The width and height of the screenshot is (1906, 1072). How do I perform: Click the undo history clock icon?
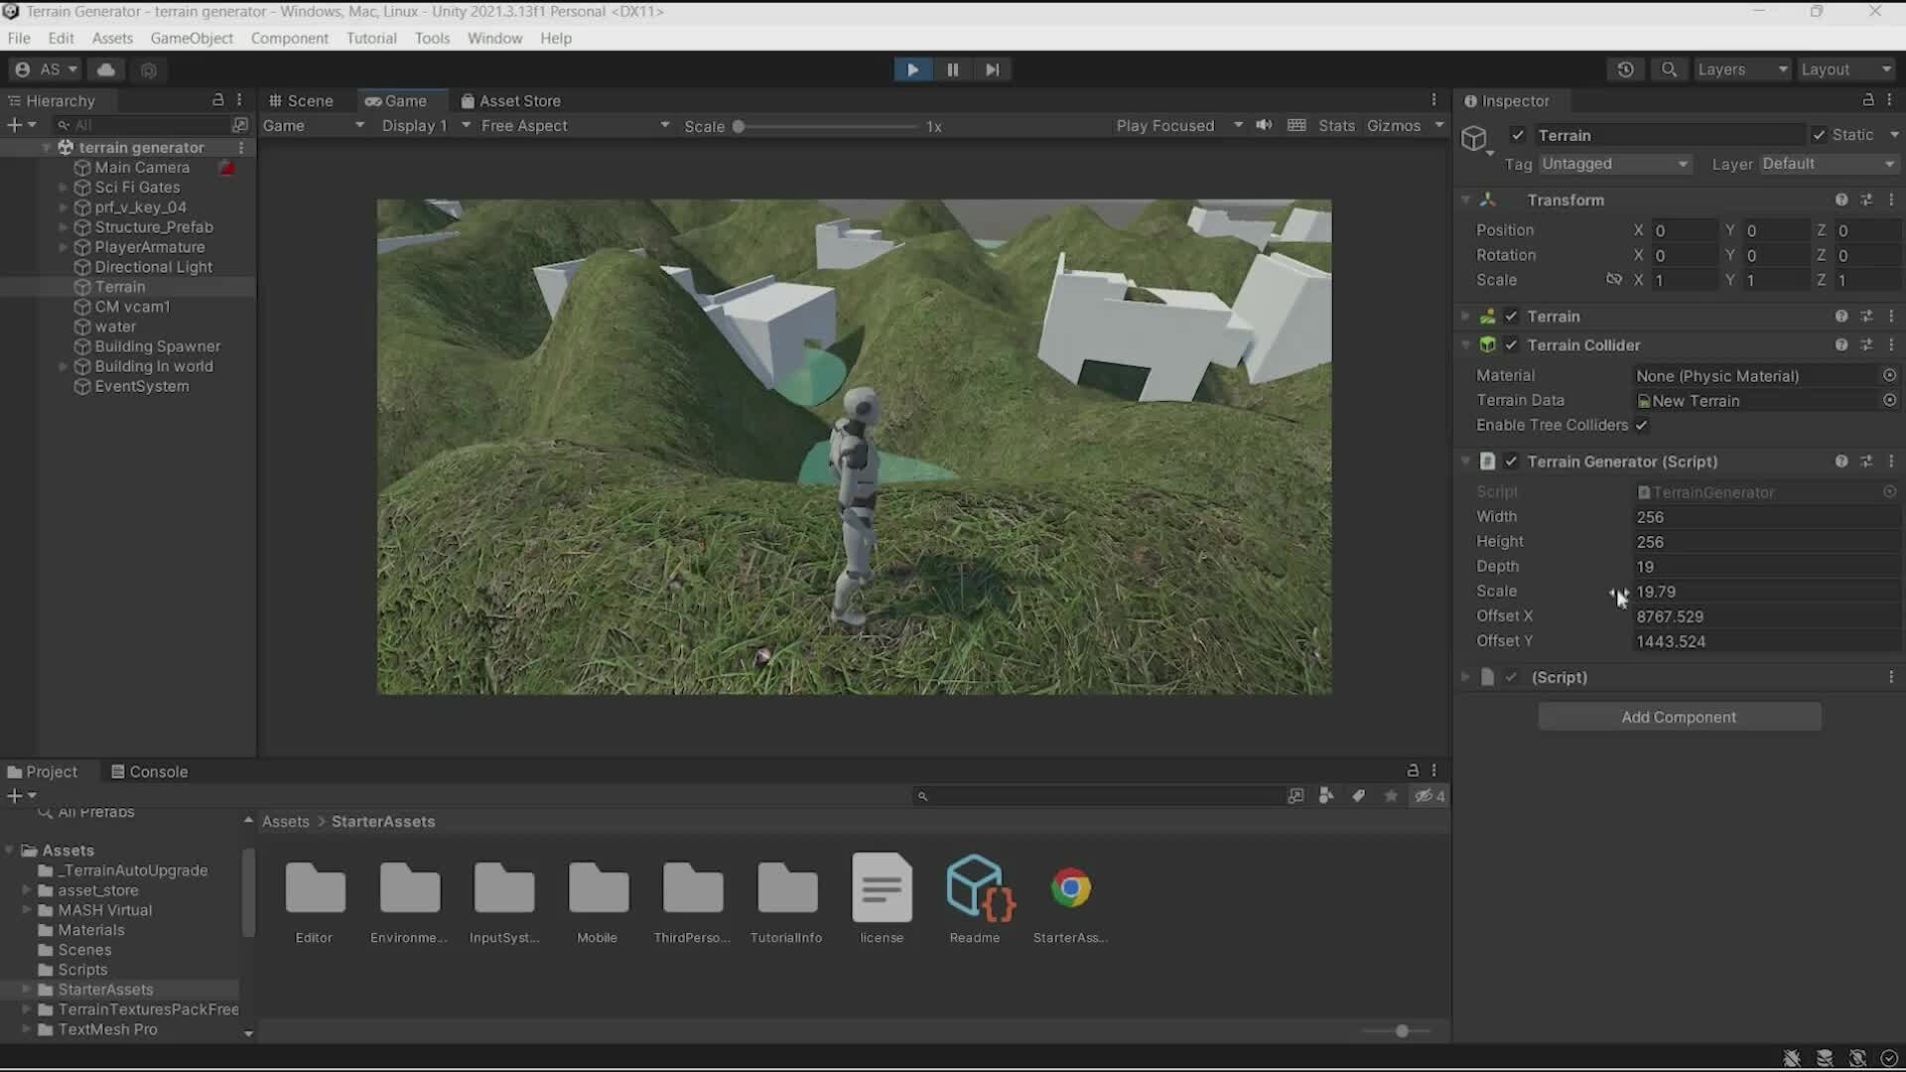pyautogui.click(x=1626, y=69)
